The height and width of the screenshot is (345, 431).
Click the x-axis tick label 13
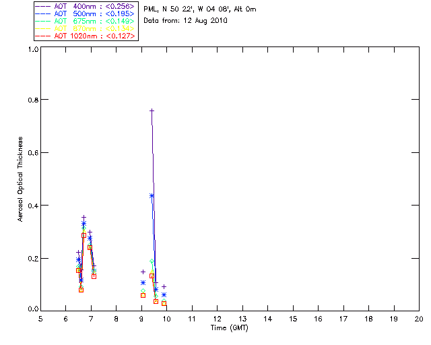pos(242,319)
